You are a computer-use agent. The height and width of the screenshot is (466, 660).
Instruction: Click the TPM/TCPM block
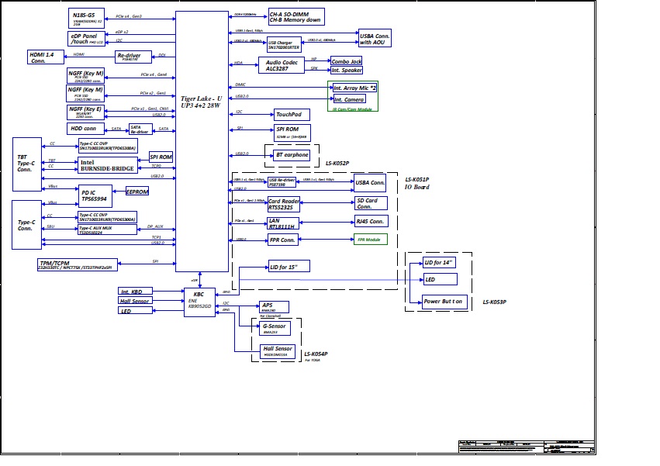78,265
